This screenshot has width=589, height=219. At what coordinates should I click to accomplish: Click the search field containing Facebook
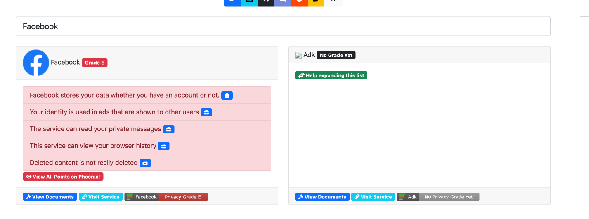pyautogui.click(x=283, y=26)
